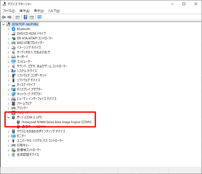Image resolution: width=202 pixels, height=174 pixels.
Task: Click the ヒューマン インターフェイス デバイス icon
Action: tap(13, 99)
